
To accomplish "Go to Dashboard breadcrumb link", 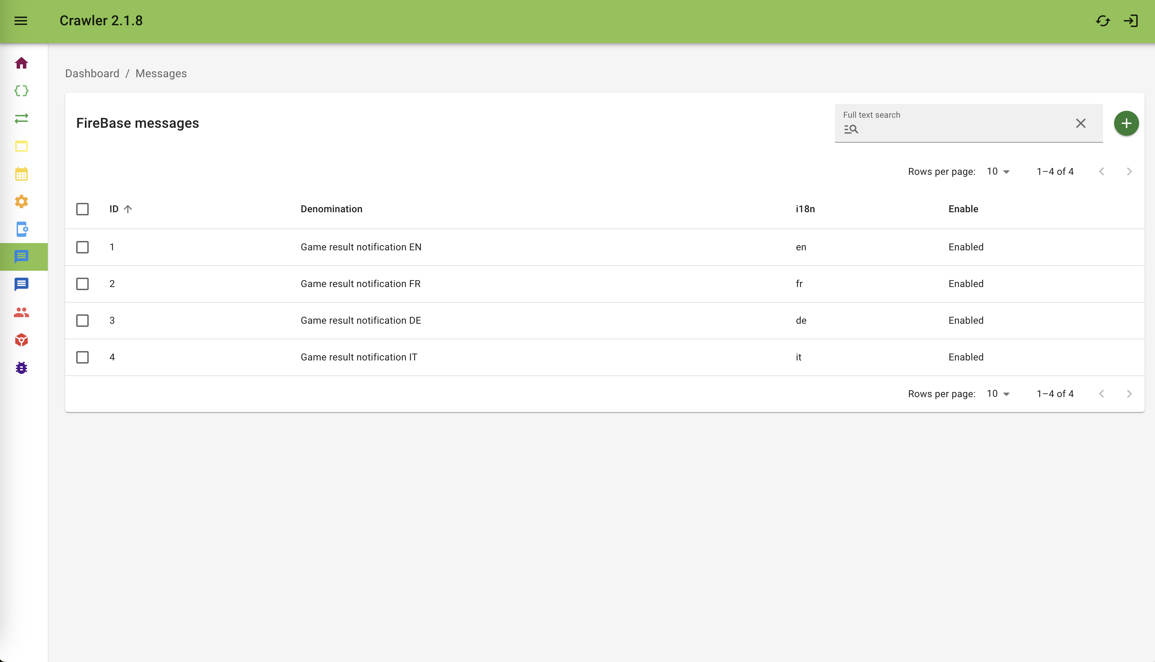I will 92,74.
